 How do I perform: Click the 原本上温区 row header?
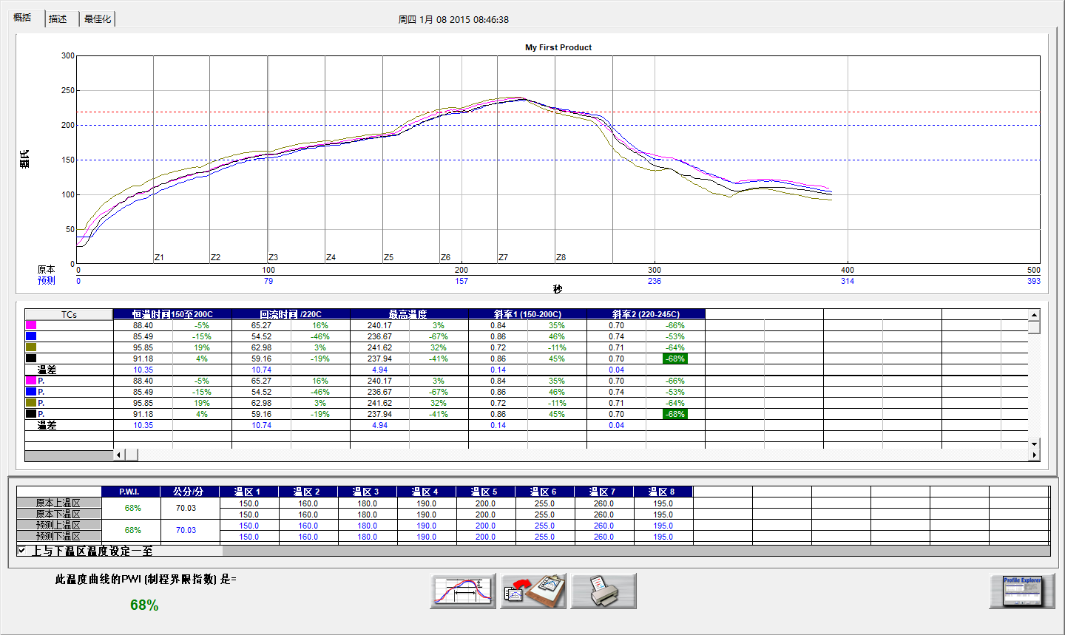tap(58, 503)
